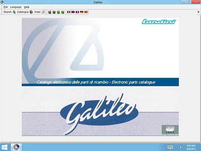The height and width of the screenshot is (151, 201).
Task: Restore down the Galileo window
Action: tap(189, 2)
